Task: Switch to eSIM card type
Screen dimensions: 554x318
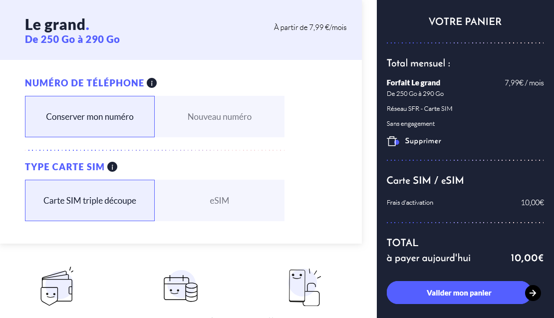Action: pyautogui.click(x=220, y=201)
